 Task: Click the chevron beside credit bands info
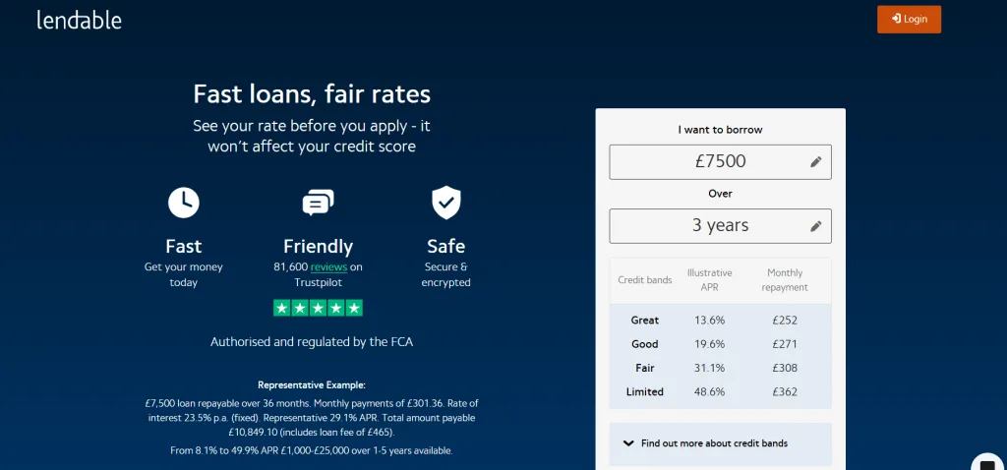pyautogui.click(x=628, y=443)
